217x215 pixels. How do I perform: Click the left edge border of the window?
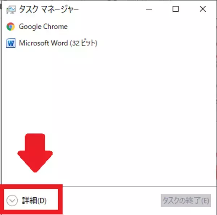(1, 97)
